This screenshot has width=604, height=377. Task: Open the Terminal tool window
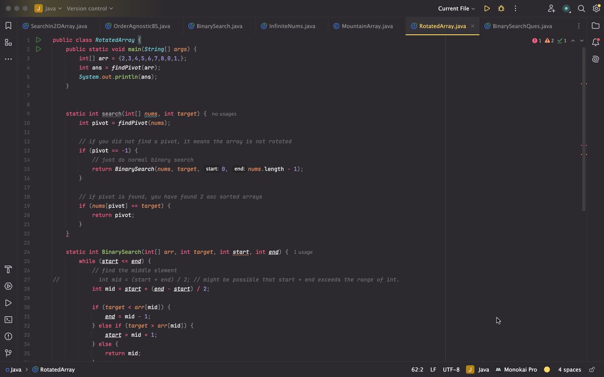click(8, 319)
